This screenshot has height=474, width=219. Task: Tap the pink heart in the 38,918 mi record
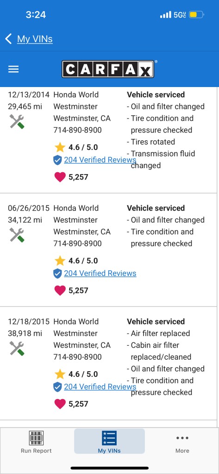pos(60,404)
